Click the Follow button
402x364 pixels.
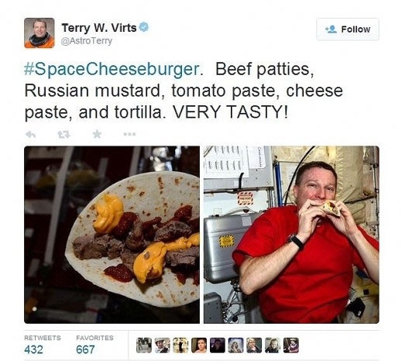tap(348, 29)
